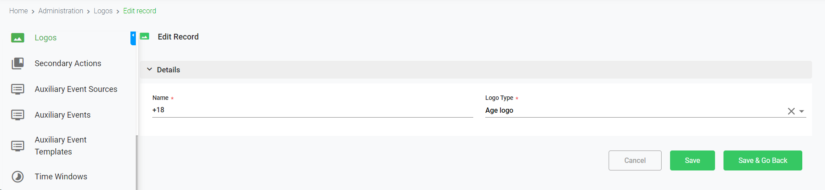
Task: Collapse the sidebar with blue handle
Action: tap(133, 38)
